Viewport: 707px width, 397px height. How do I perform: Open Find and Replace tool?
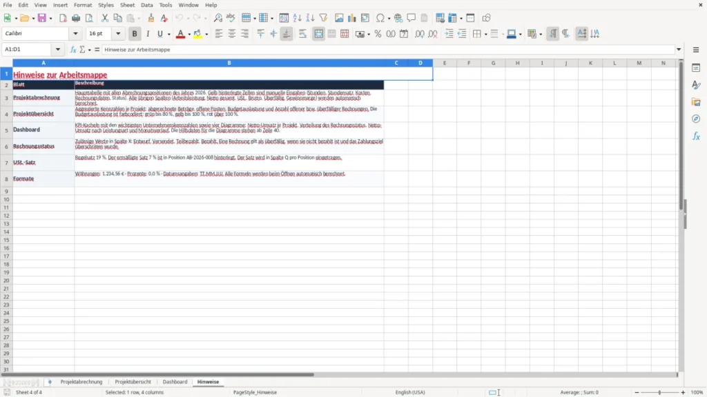[x=217, y=18]
